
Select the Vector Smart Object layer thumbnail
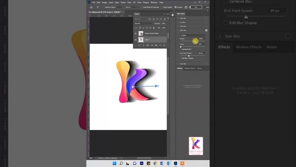click(x=141, y=33)
